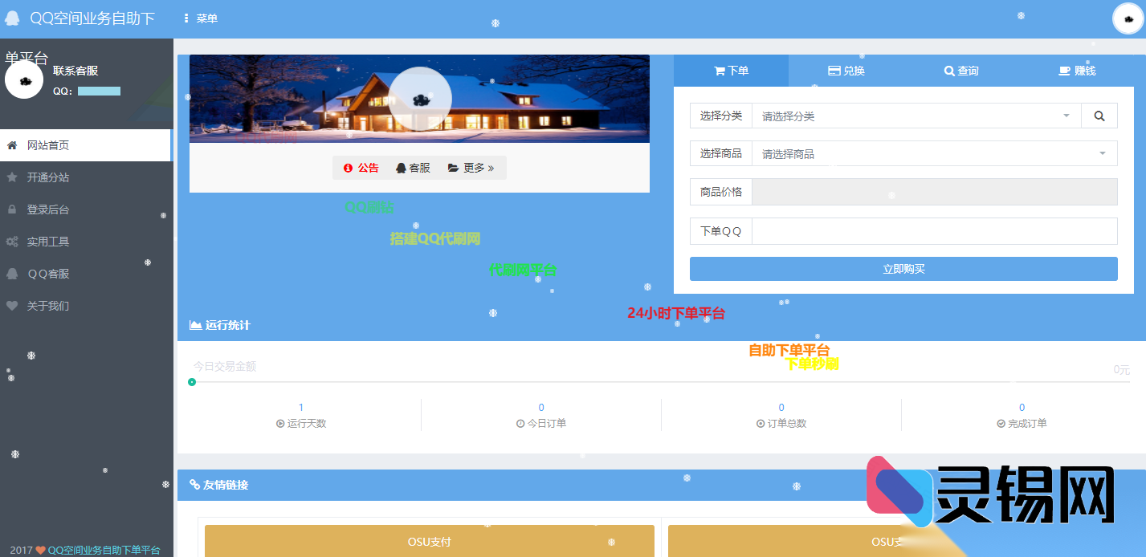Click the 下单QQ input field

934,231
